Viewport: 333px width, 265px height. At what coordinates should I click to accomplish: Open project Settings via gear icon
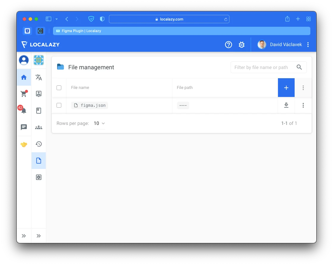(x=39, y=177)
